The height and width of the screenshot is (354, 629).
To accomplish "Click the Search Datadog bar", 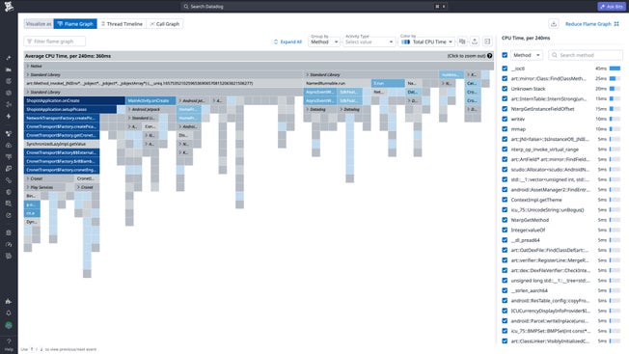I will click(x=314, y=7).
